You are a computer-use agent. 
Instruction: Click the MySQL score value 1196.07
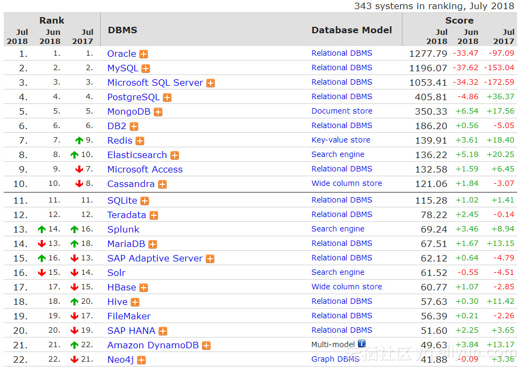point(428,68)
